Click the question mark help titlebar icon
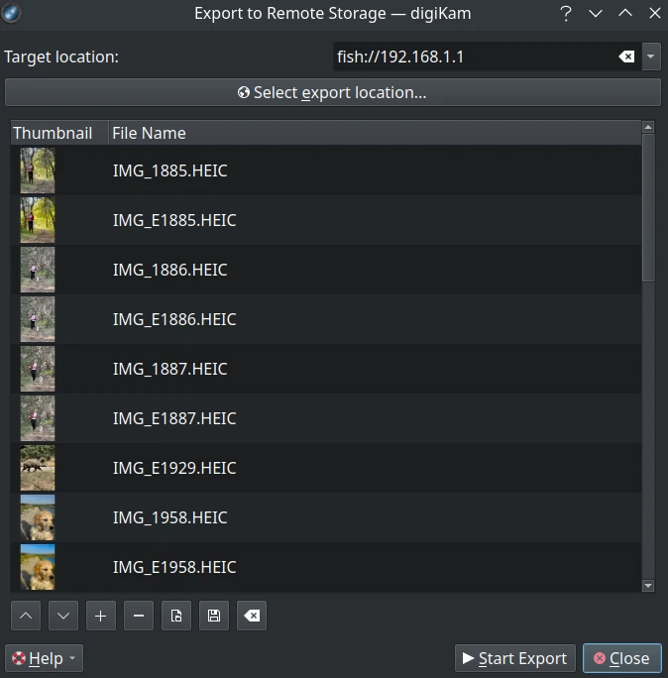 (x=566, y=14)
